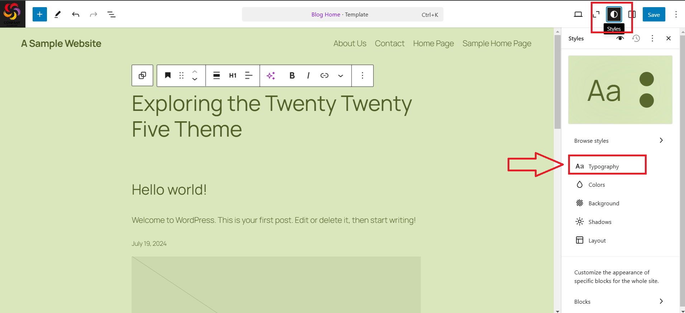Open text alignment options
This screenshot has height=313, width=685.
coord(249,75)
